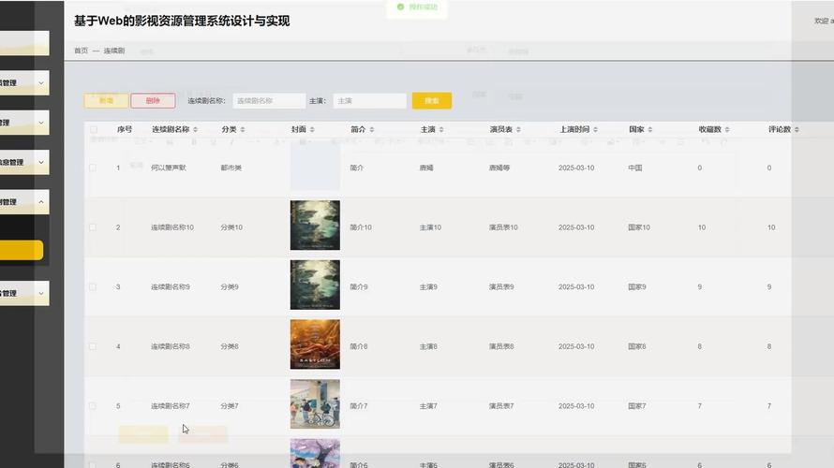Select the cell 分类10

click(x=231, y=227)
